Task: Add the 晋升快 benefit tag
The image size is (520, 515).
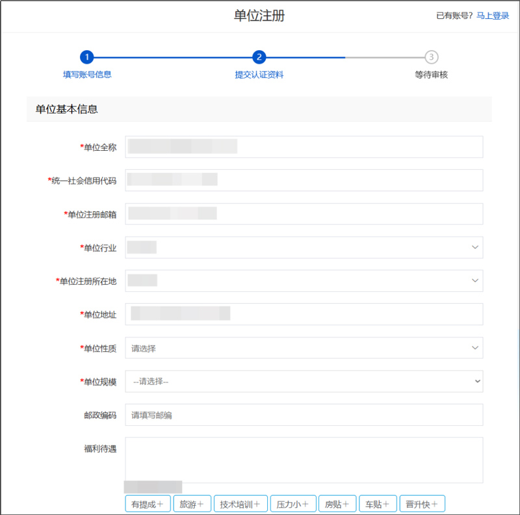Action: point(422,504)
